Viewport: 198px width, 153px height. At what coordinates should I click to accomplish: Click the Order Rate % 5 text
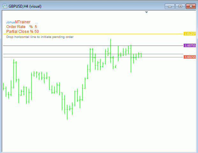pos(22,27)
